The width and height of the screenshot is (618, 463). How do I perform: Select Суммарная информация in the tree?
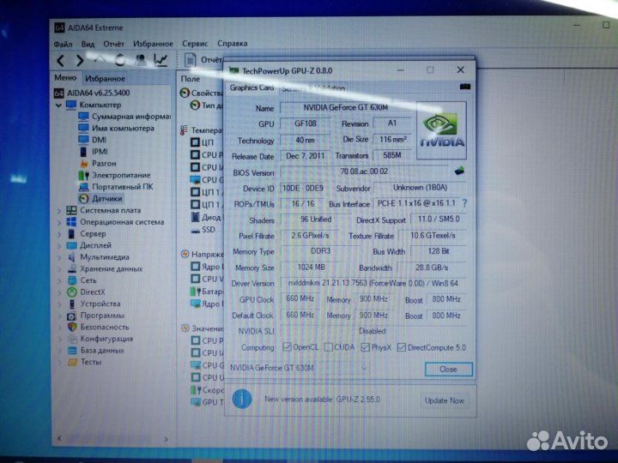tap(124, 117)
